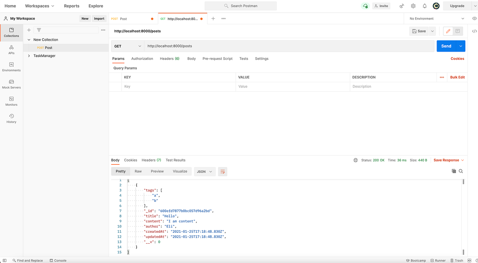Open the Headers (7) response tab
Image resolution: width=478 pixels, height=263 pixels.
151,160
